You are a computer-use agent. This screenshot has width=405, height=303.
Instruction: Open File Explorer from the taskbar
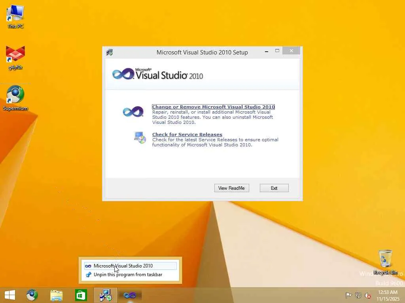tap(56, 295)
